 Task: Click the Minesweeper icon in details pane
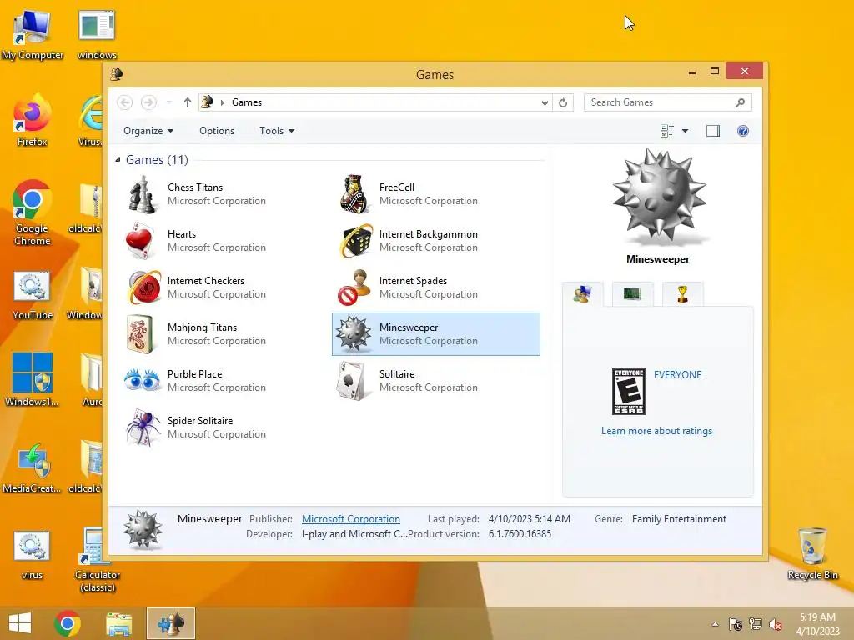143,529
